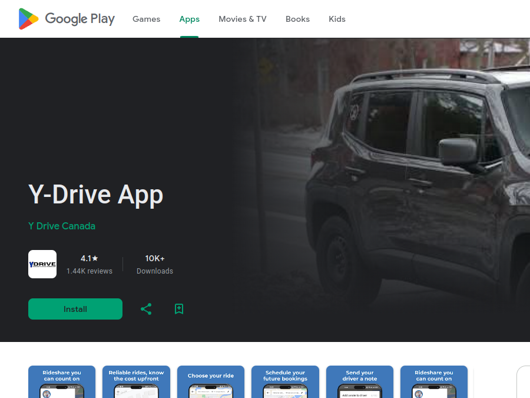Click the YDRIVE app icon
Image resolution: width=530 pixels, height=398 pixels.
click(x=42, y=264)
